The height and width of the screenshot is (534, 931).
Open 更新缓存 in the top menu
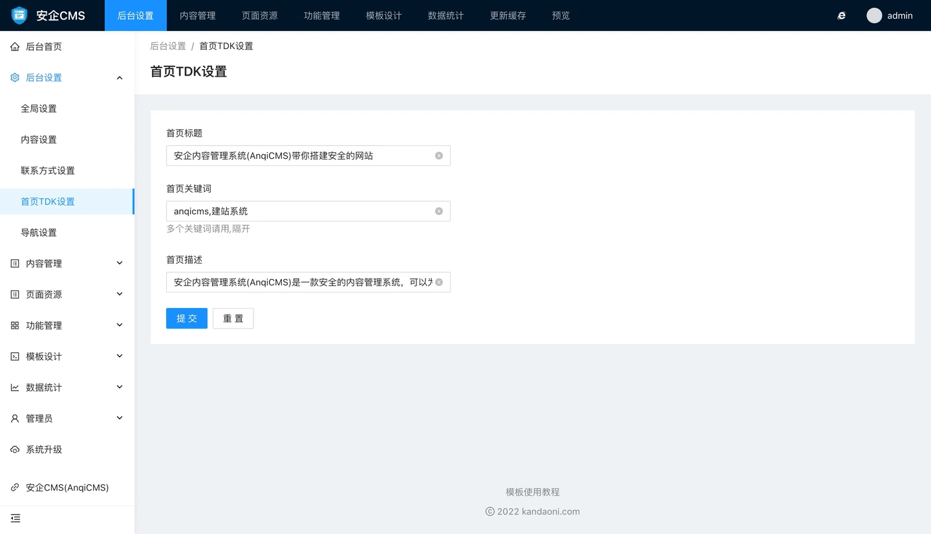click(508, 15)
